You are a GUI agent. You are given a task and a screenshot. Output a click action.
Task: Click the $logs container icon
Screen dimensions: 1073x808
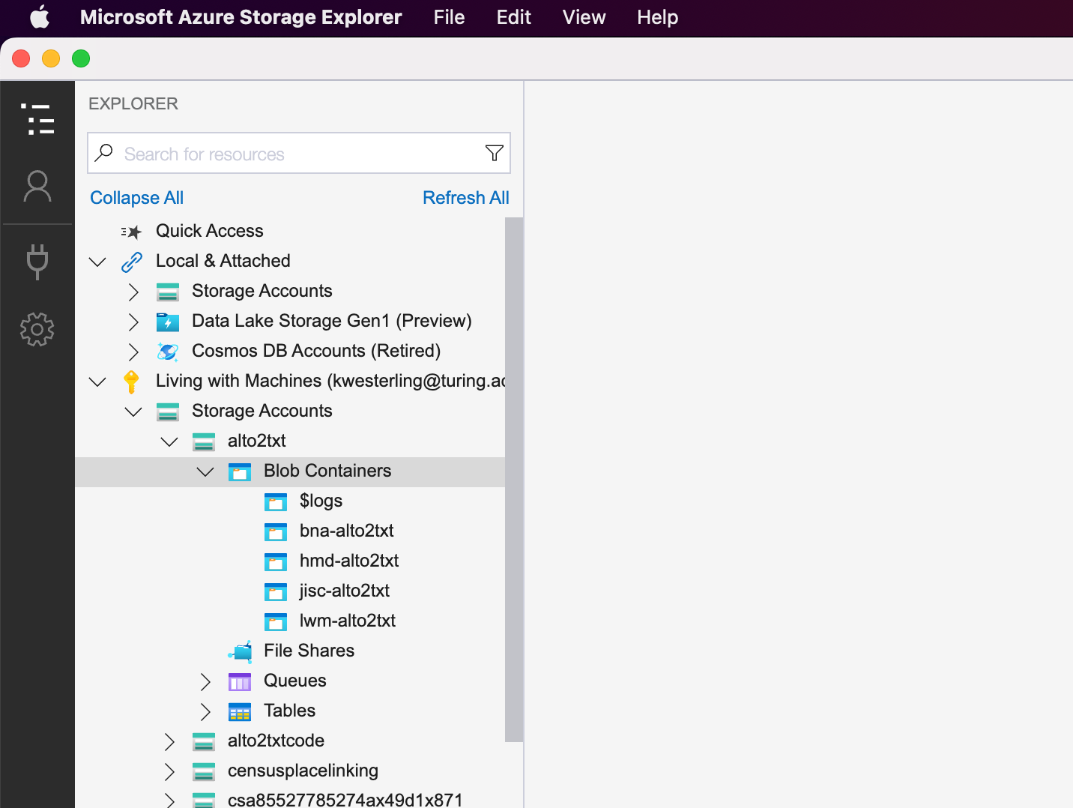pyautogui.click(x=276, y=501)
